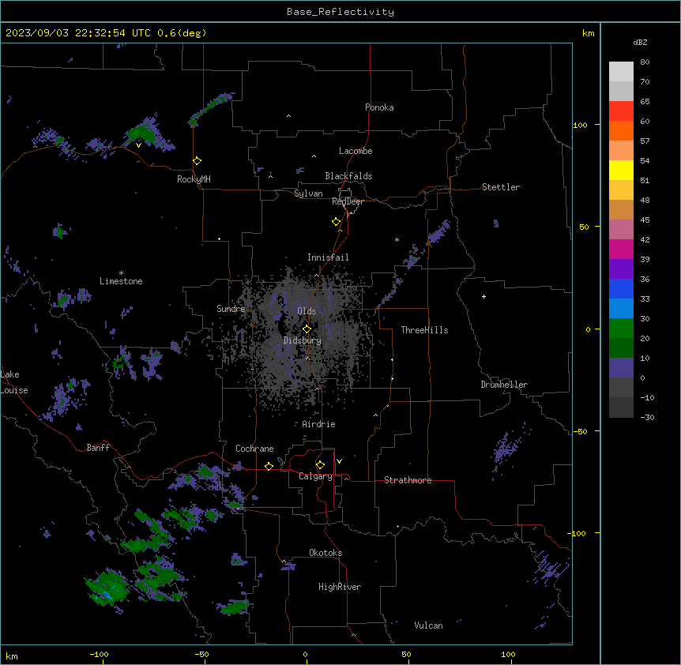Click the Vulcan label
The height and width of the screenshot is (665, 681).
tap(429, 626)
